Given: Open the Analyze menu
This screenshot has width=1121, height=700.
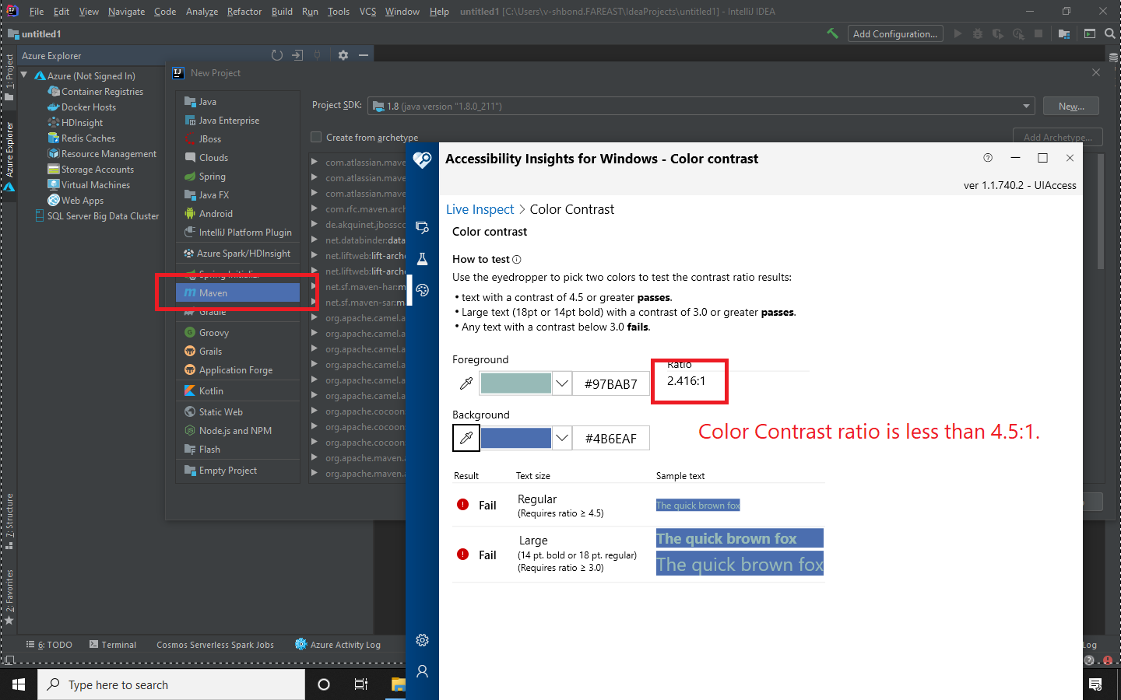Looking at the screenshot, I should [202, 11].
